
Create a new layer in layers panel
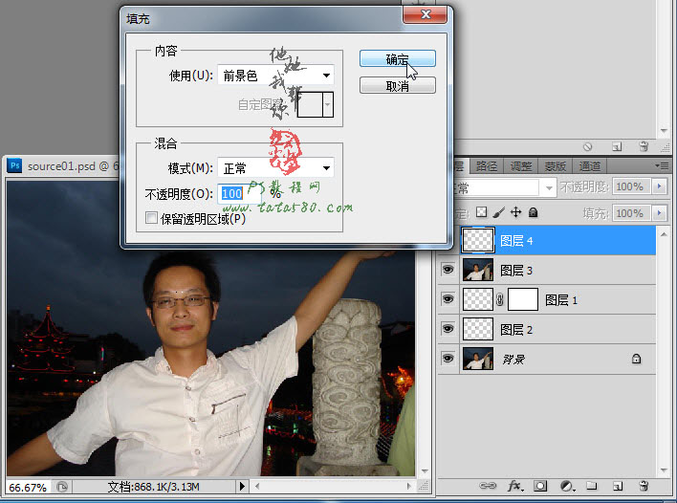pos(618,486)
